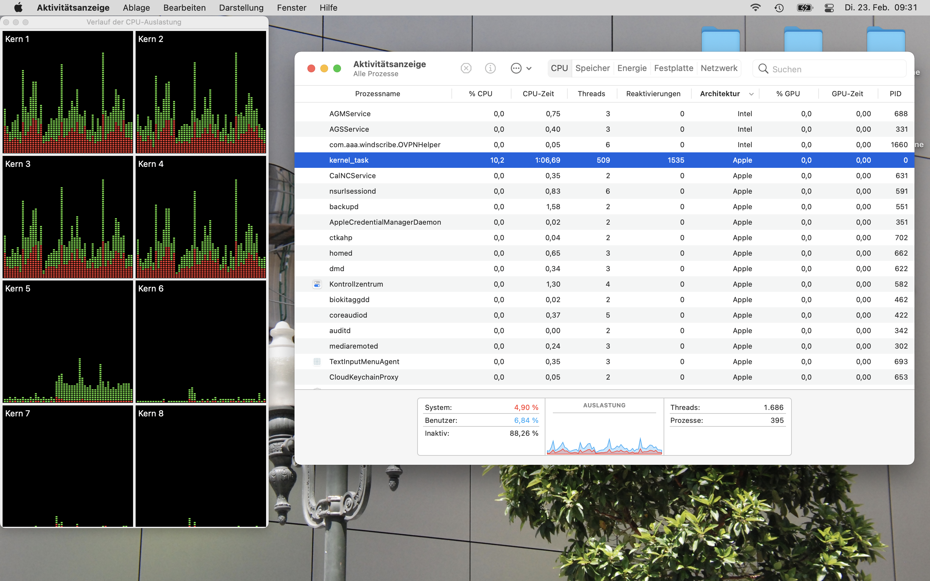Open the Fenster menu
Viewport: 930px width, 581px height.
291,8
